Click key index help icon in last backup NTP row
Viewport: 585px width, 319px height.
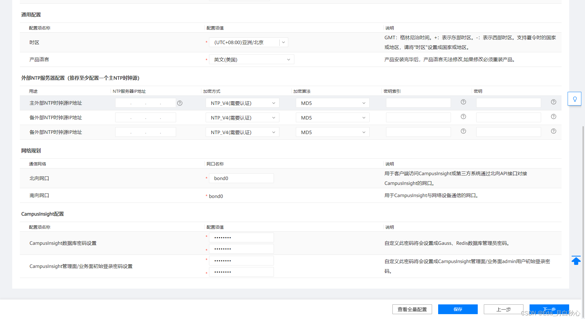coord(463,131)
